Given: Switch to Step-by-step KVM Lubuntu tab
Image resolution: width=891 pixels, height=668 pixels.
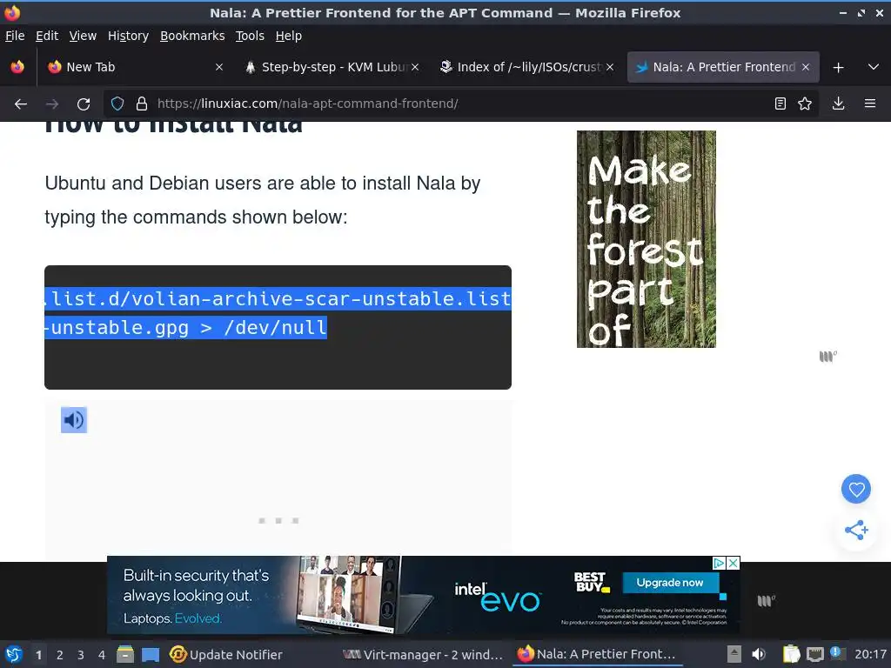Looking at the screenshot, I should [332, 67].
